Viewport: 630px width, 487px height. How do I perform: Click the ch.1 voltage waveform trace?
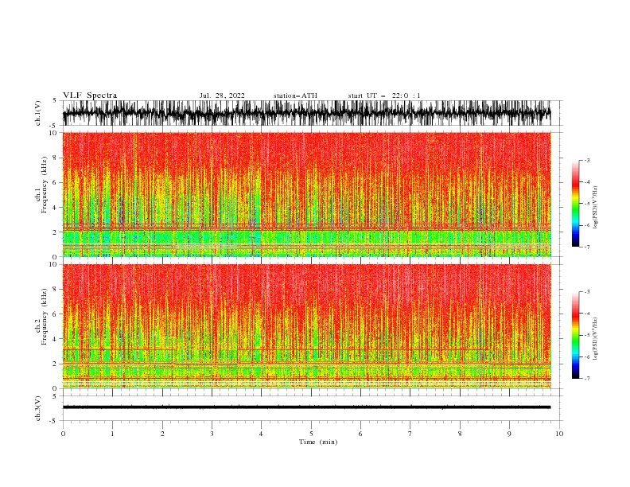click(x=307, y=113)
